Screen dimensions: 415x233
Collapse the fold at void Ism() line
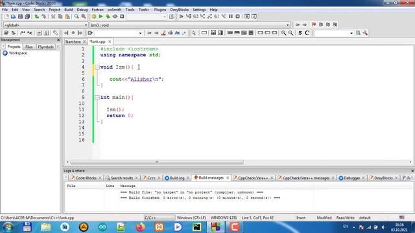pos(97,67)
